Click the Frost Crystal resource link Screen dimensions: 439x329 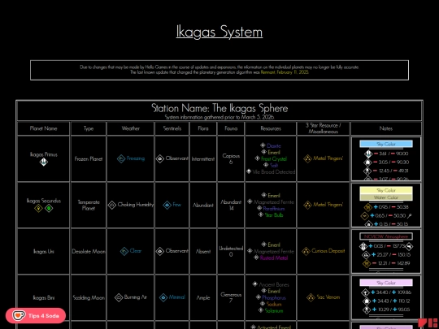point(274,158)
